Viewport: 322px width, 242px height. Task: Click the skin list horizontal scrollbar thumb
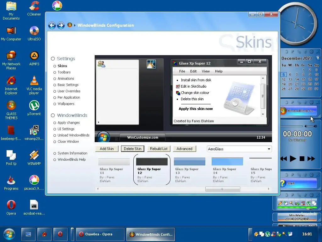pyautogui.click(x=223, y=189)
